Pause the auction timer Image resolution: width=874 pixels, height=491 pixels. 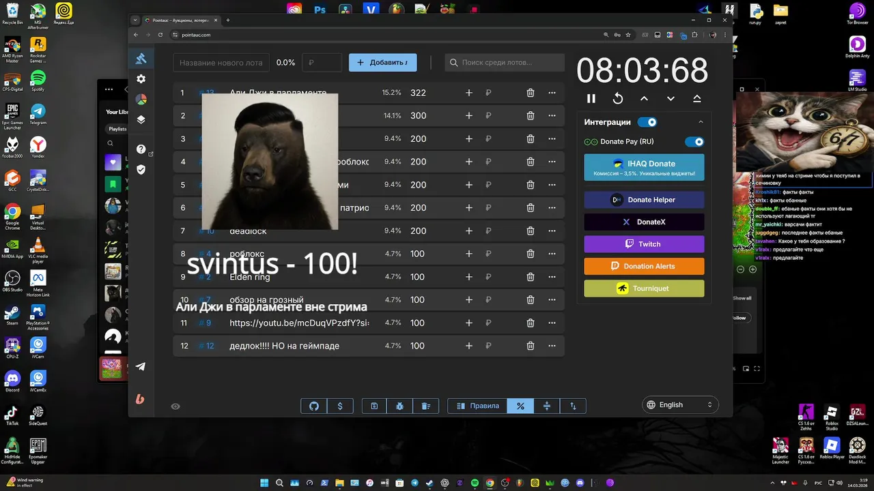(x=591, y=98)
